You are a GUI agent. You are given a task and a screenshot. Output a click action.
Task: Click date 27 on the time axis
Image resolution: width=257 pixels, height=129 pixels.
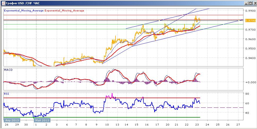pyautogui.click(x=238, y=124)
